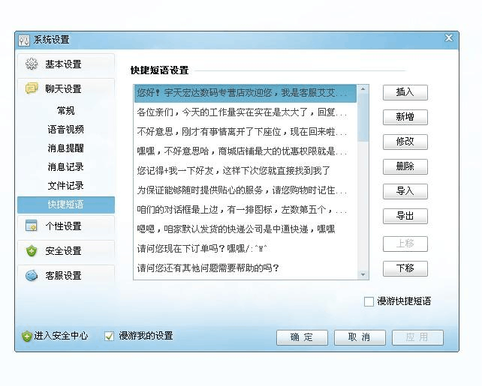Select the 语音视频 sub-item
Viewport: 482px width, 386px height.
(x=66, y=129)
